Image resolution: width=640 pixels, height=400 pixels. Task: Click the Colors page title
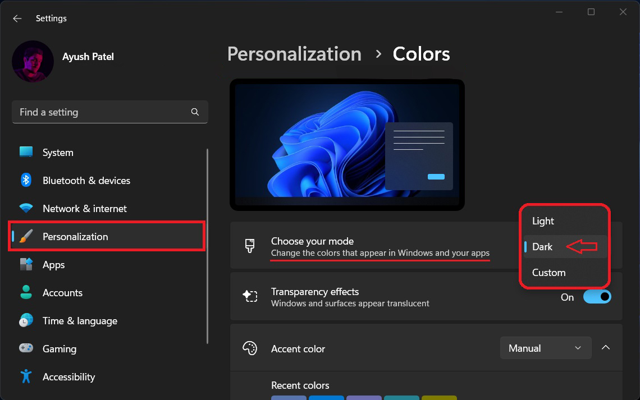(x=421, y=54)
